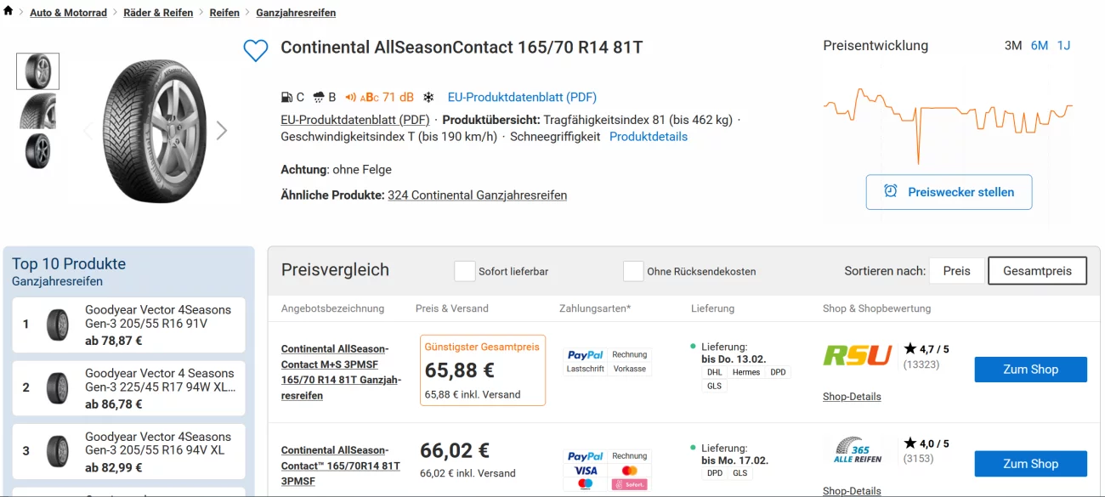The width and height of the screenshot is (1105, 497).
Task: Switch price chart to 3M range
Action: (1013, 46)
